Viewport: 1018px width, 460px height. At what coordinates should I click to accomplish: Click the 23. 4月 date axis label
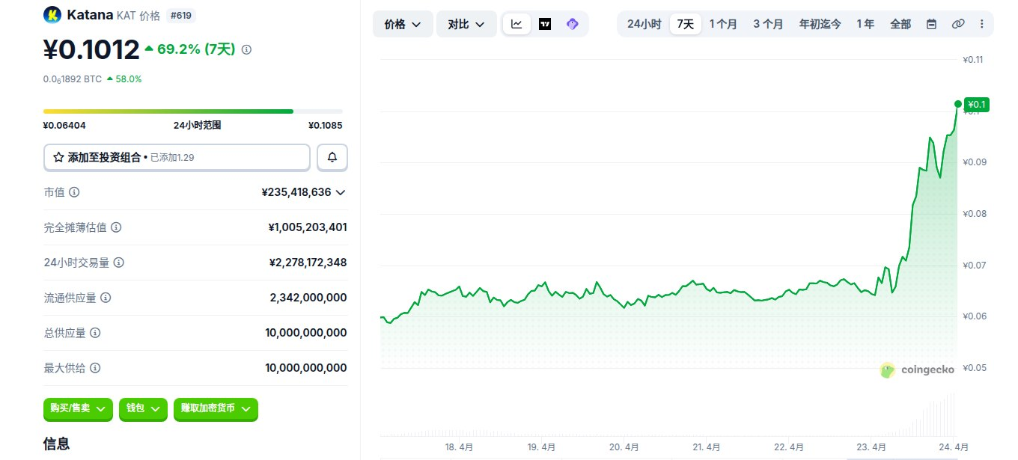pyautogui.click(x=871, y=447)
